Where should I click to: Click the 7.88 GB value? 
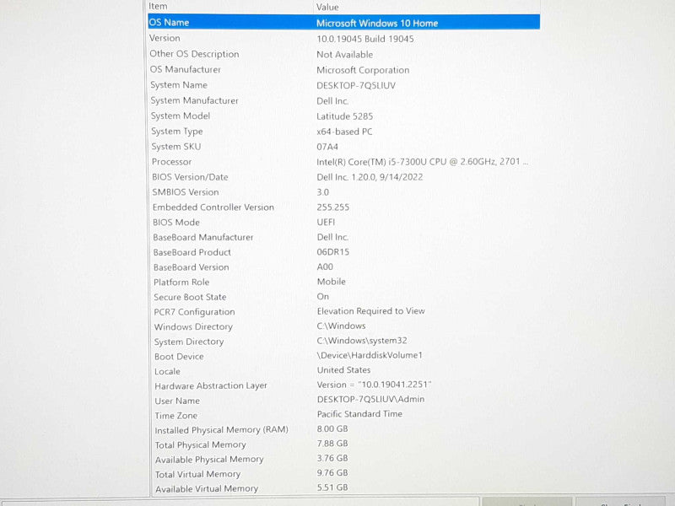[x=332, y=444]
